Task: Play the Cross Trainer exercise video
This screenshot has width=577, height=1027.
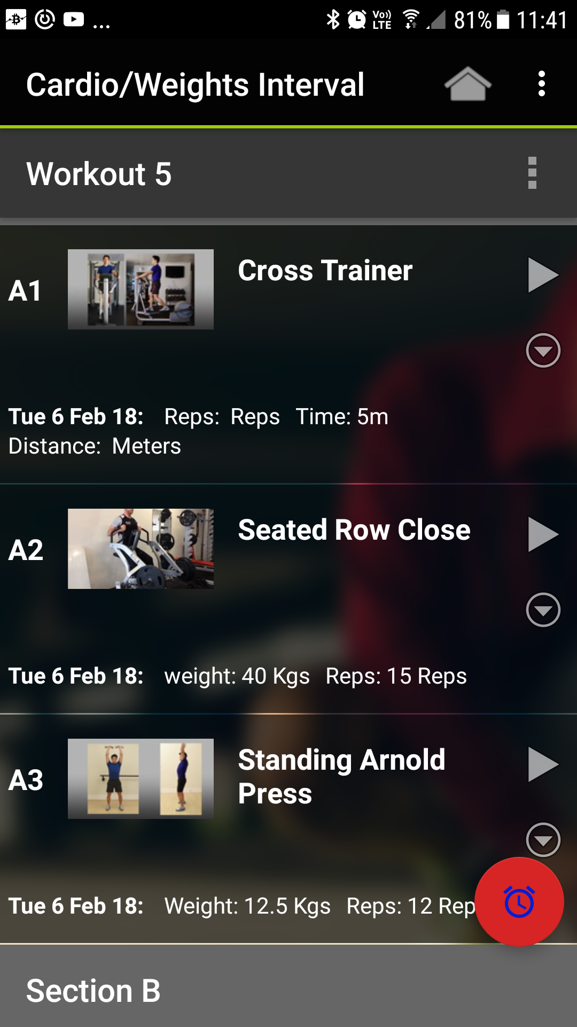Action: pyautogui.click(x=543, y=275)
